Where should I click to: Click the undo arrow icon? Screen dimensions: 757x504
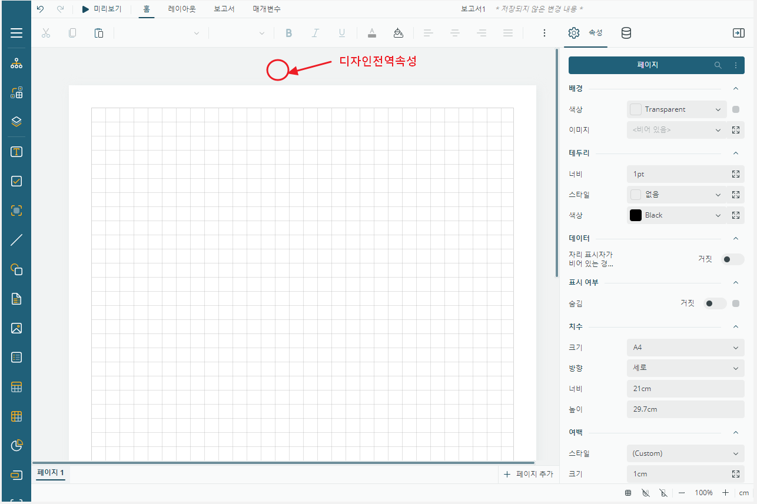tap(40, 9)
